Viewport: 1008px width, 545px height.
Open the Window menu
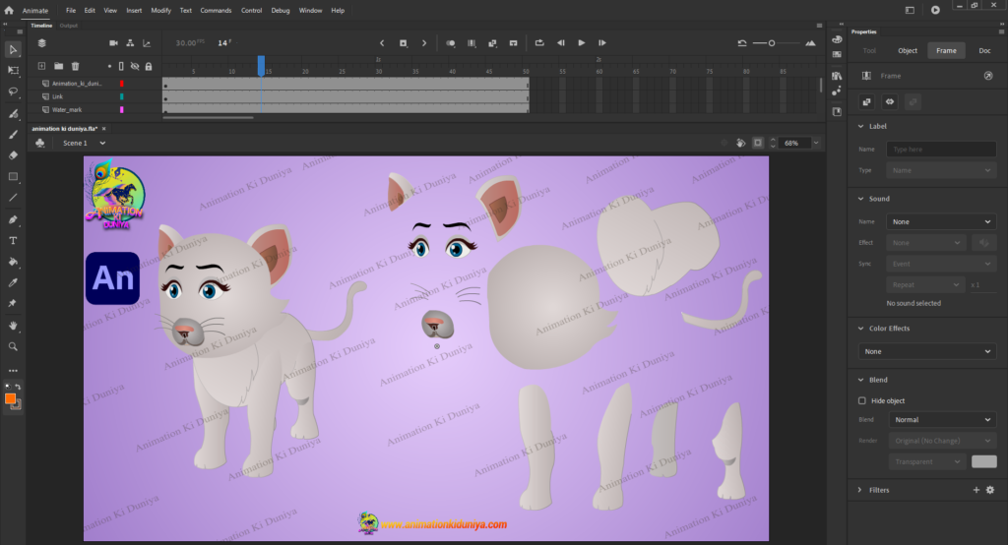click(x=310, y=10)
